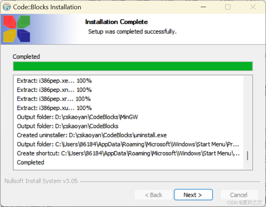Select the 'Created uninstaller' log line

click(92, 135)
